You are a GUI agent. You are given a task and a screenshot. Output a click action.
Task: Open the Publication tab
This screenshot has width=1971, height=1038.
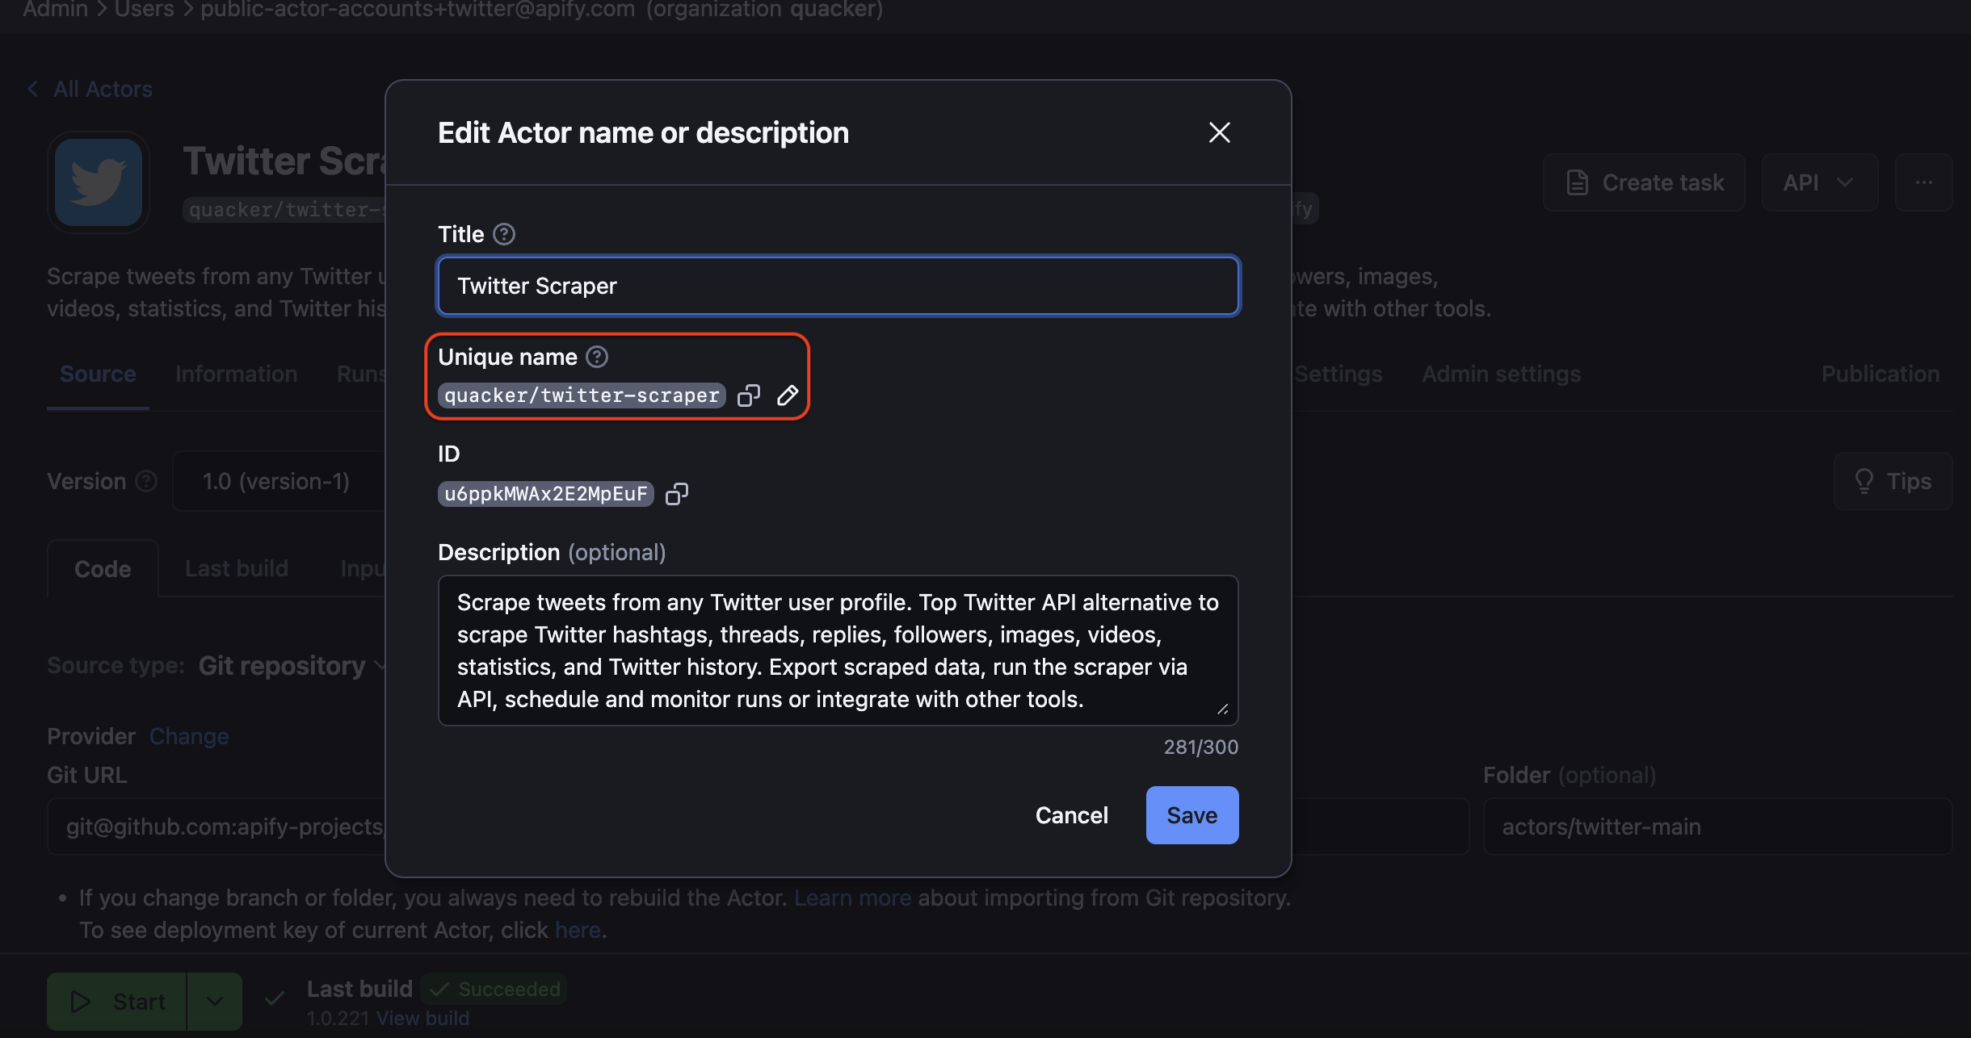click(x=1880, y=374)
